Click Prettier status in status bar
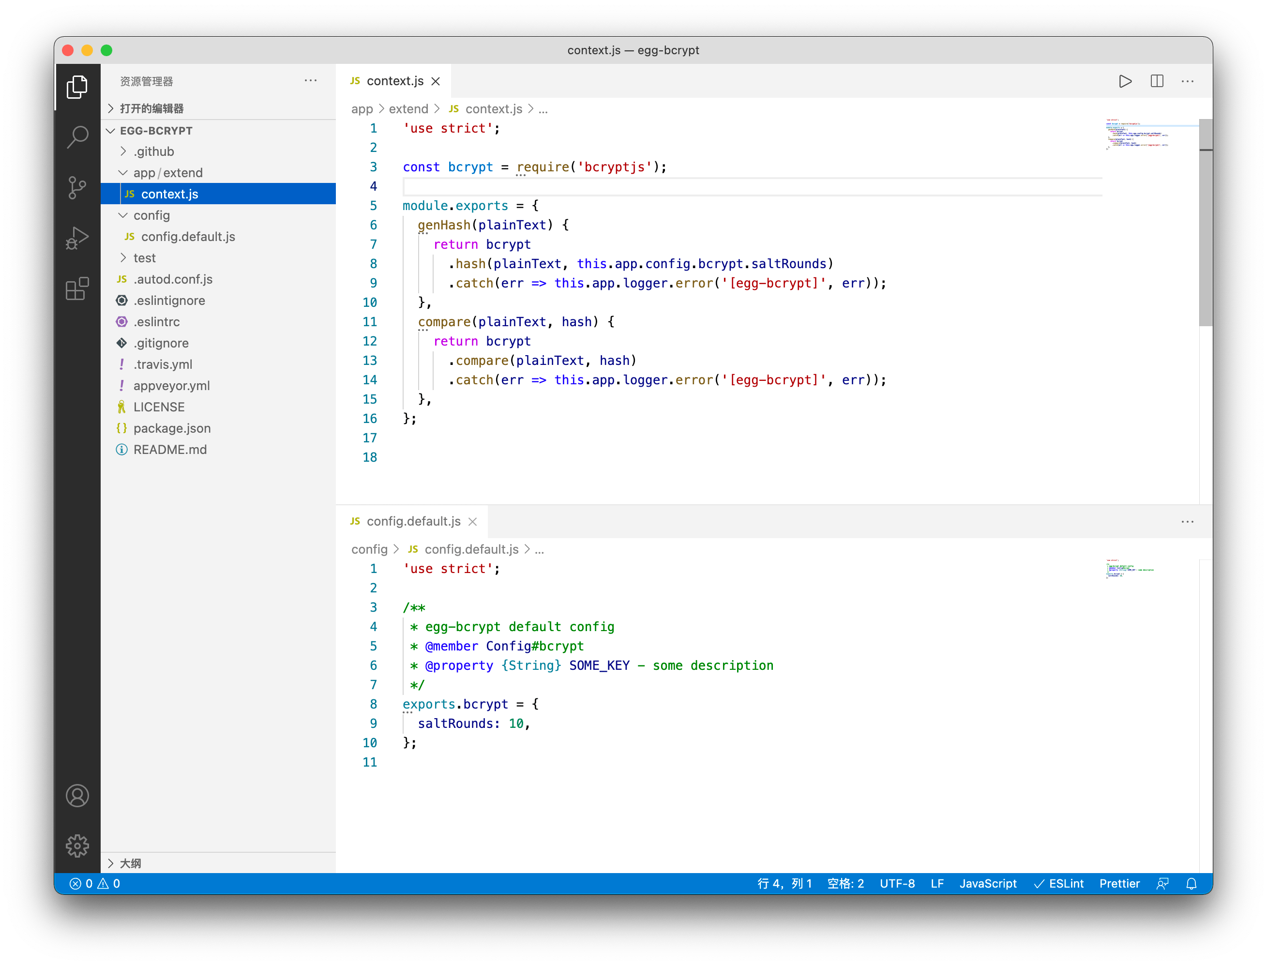1267x966 pixels. (1119, 884)
